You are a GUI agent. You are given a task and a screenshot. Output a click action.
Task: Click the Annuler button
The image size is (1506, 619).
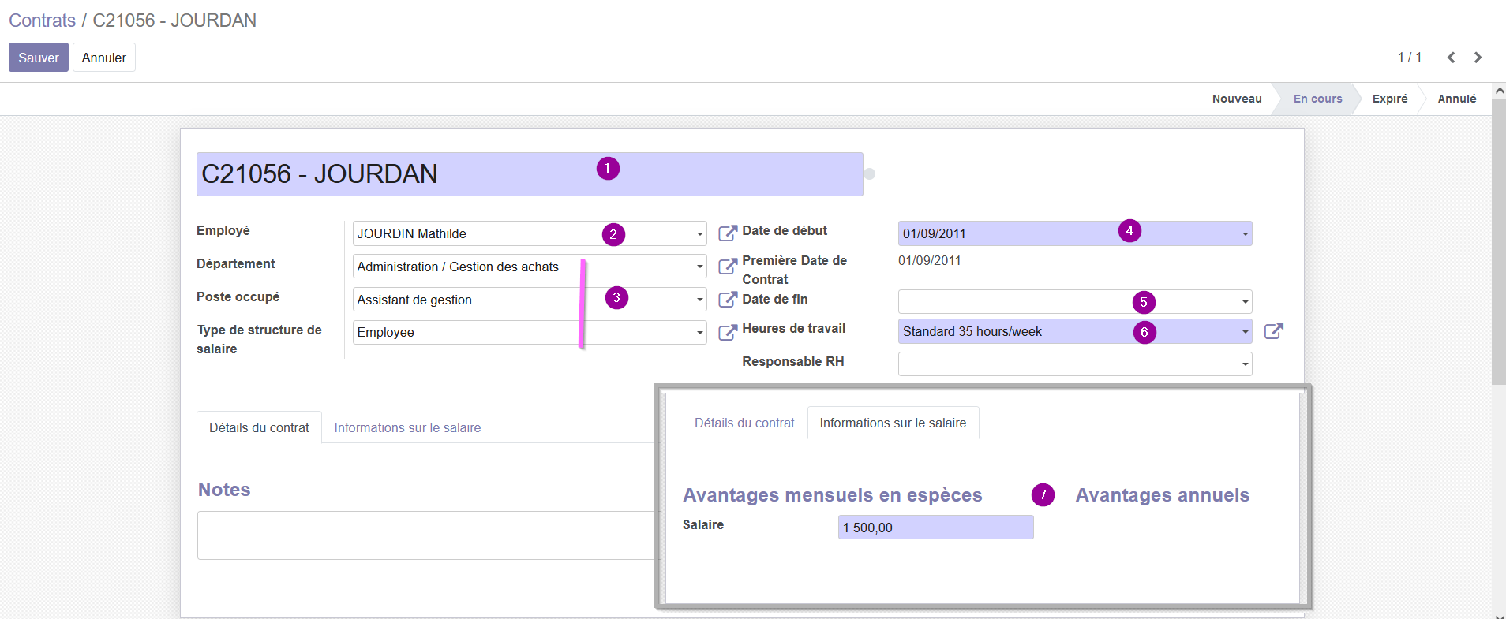click(104, 58)
